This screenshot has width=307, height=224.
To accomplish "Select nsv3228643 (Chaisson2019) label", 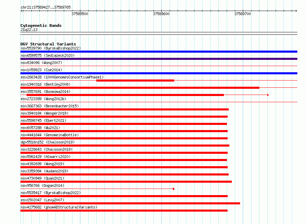I will pyautogui.click(x=47, y=149).
